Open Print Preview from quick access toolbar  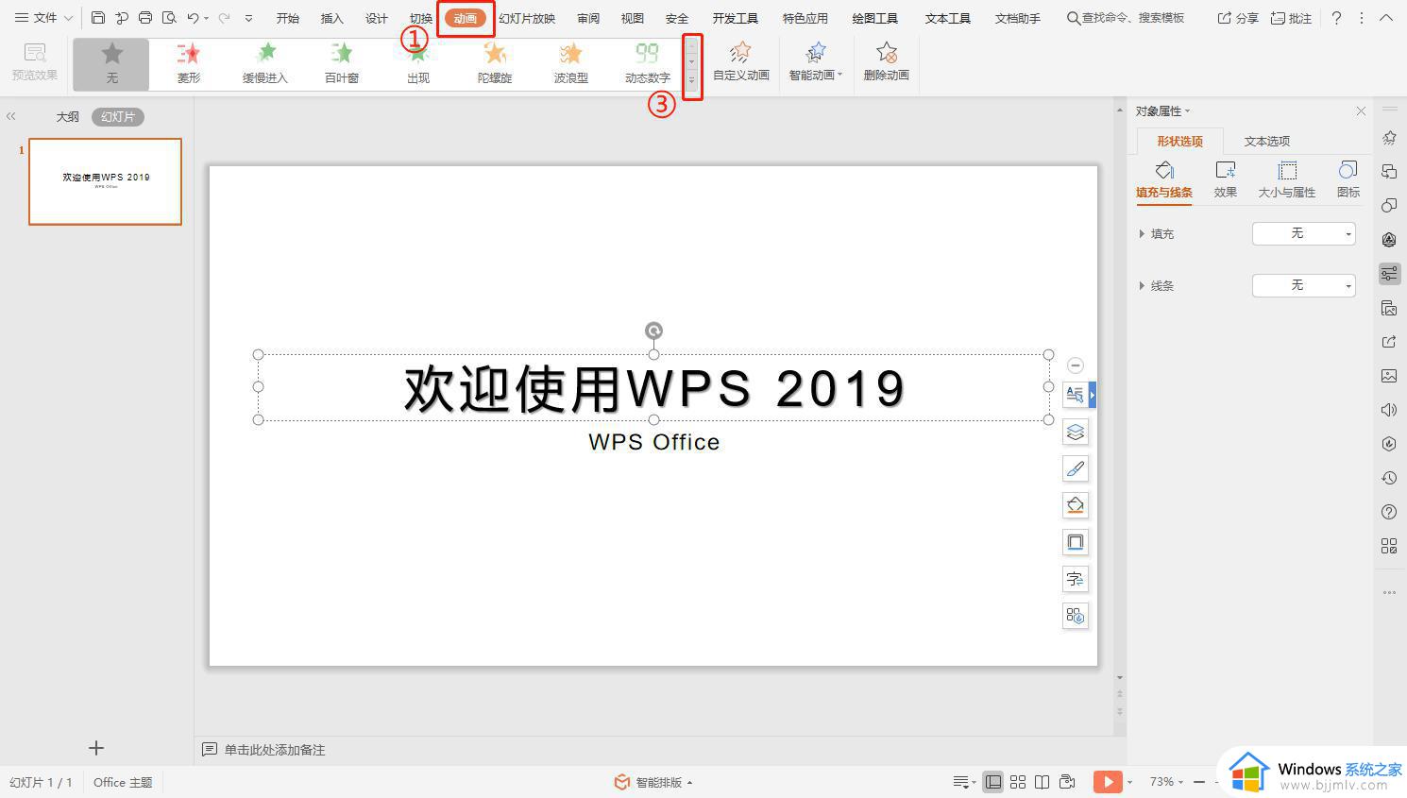[x=169, y=18]
